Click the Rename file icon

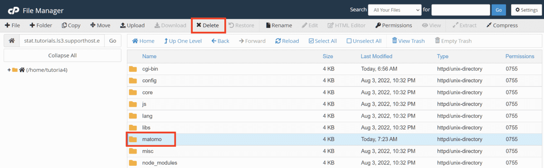click(x=268, y=25)
